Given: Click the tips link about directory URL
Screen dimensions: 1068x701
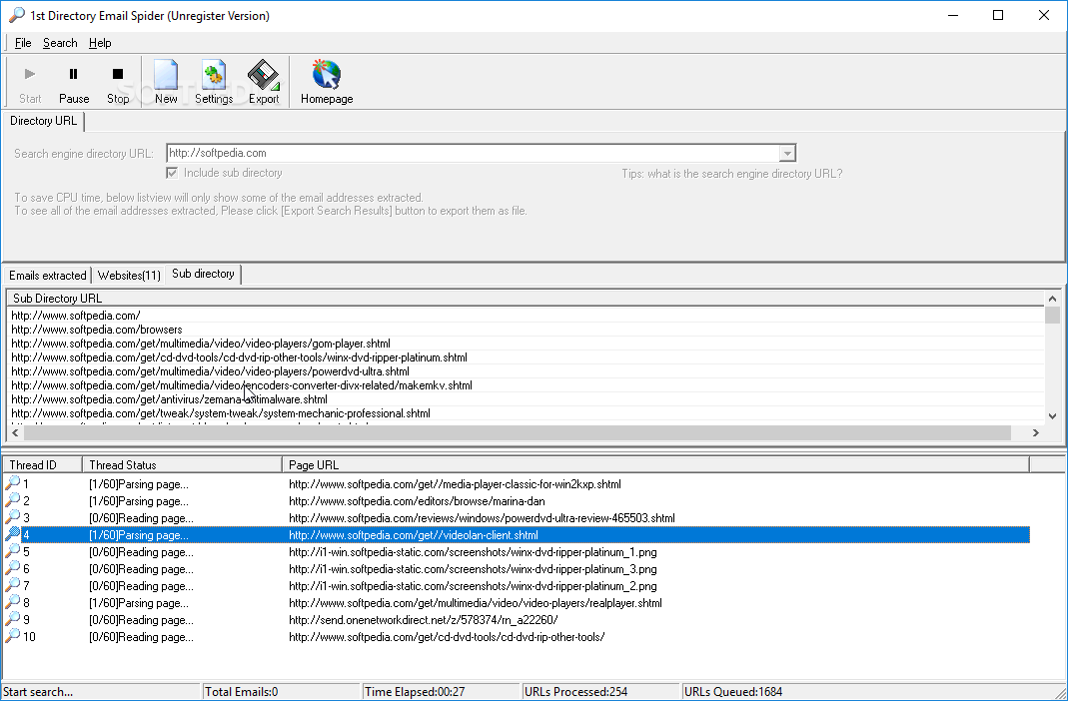Looking at the screenshot, I should coord(732,174).
